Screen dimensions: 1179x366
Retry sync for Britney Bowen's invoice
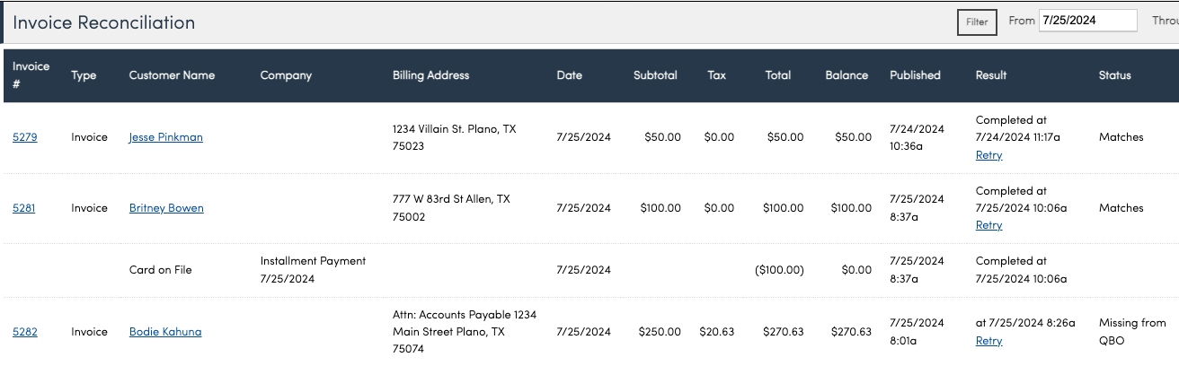click(988, 225)
